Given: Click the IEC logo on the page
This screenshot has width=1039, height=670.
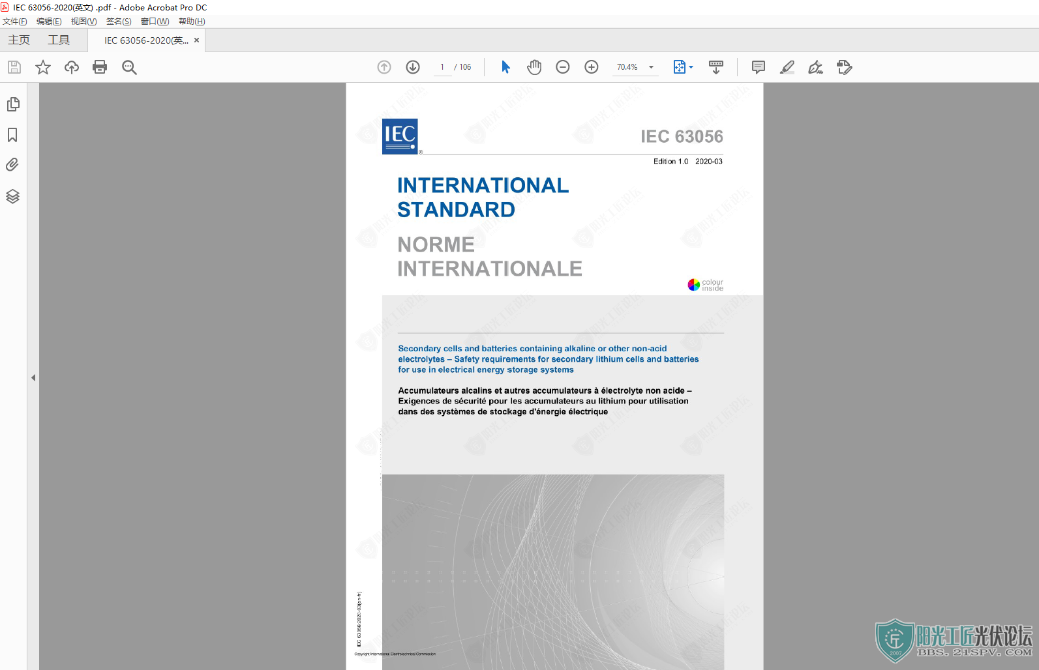Looking at the screenshot, I should [400, 136].
